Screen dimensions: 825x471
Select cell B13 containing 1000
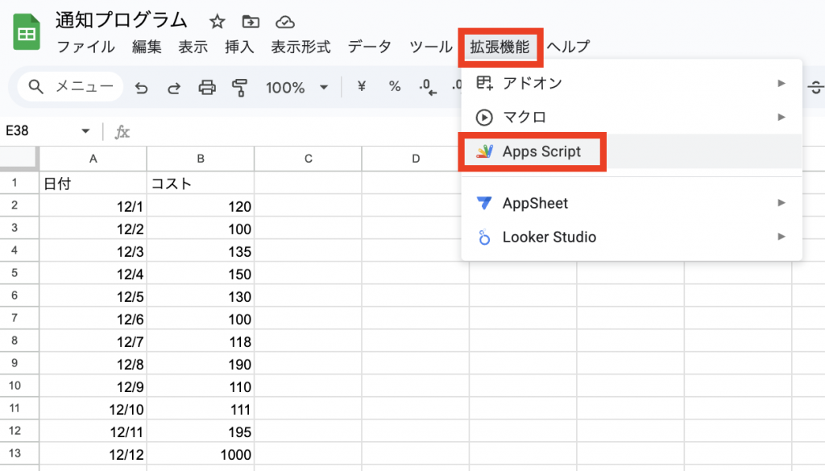(x=201, y=455)
